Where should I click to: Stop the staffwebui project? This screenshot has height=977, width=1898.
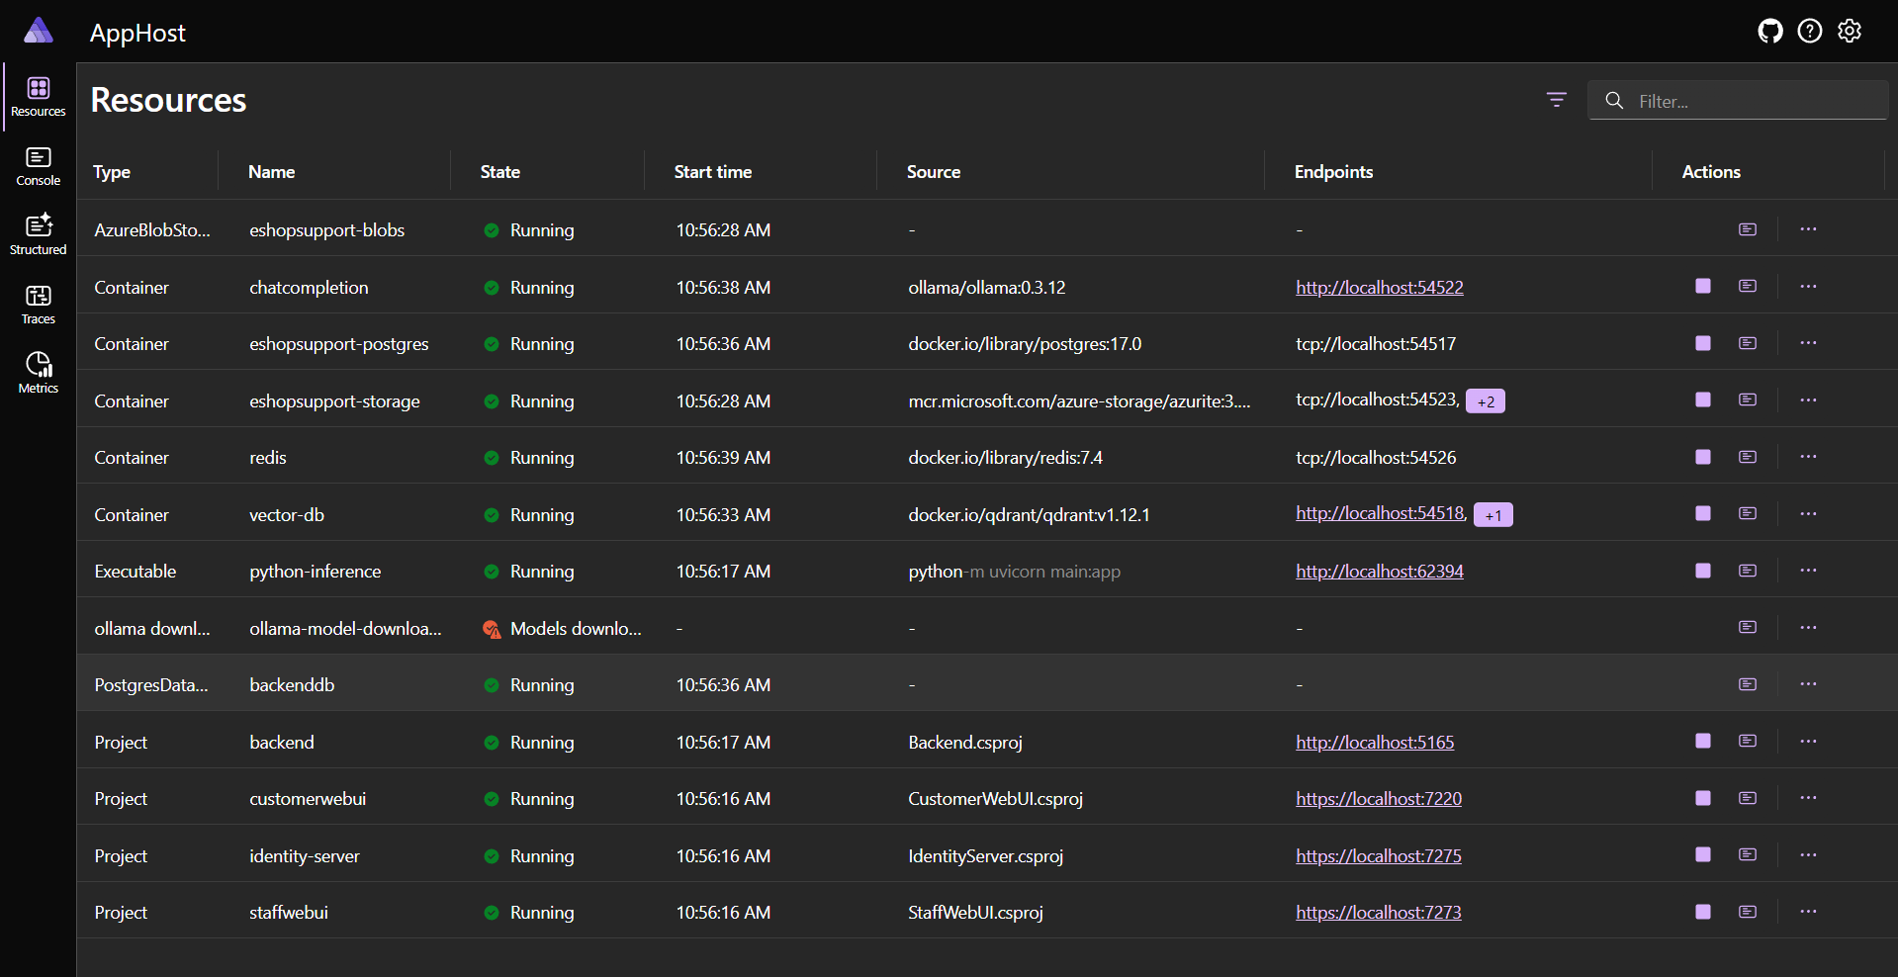click(1702, 912)
